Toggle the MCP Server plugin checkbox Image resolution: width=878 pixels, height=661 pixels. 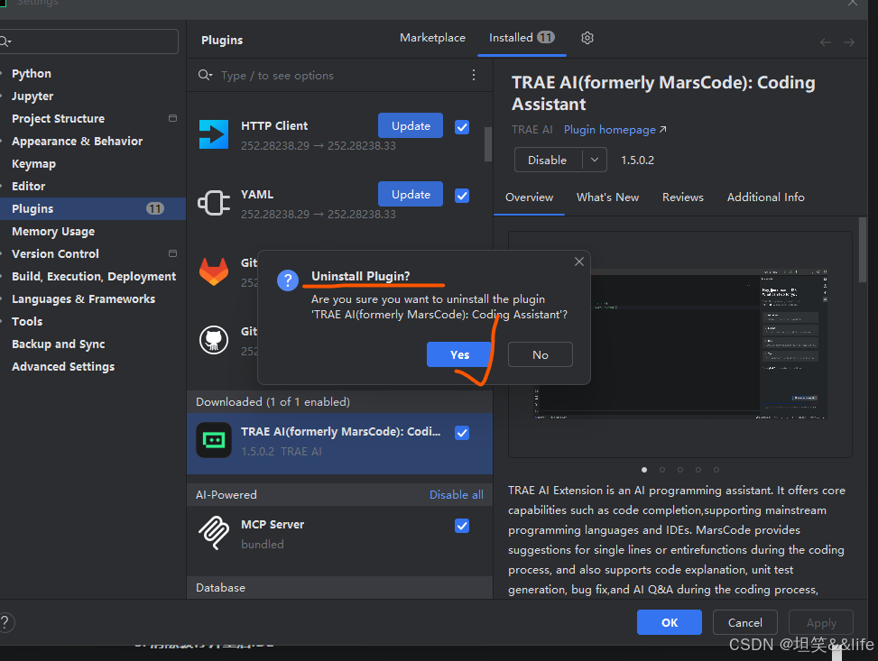(x=462, y=526)
